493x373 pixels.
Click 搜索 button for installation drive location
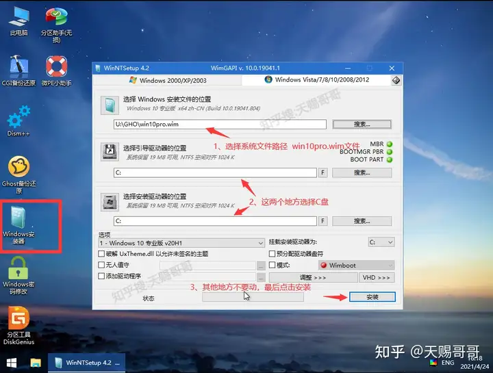362,221
